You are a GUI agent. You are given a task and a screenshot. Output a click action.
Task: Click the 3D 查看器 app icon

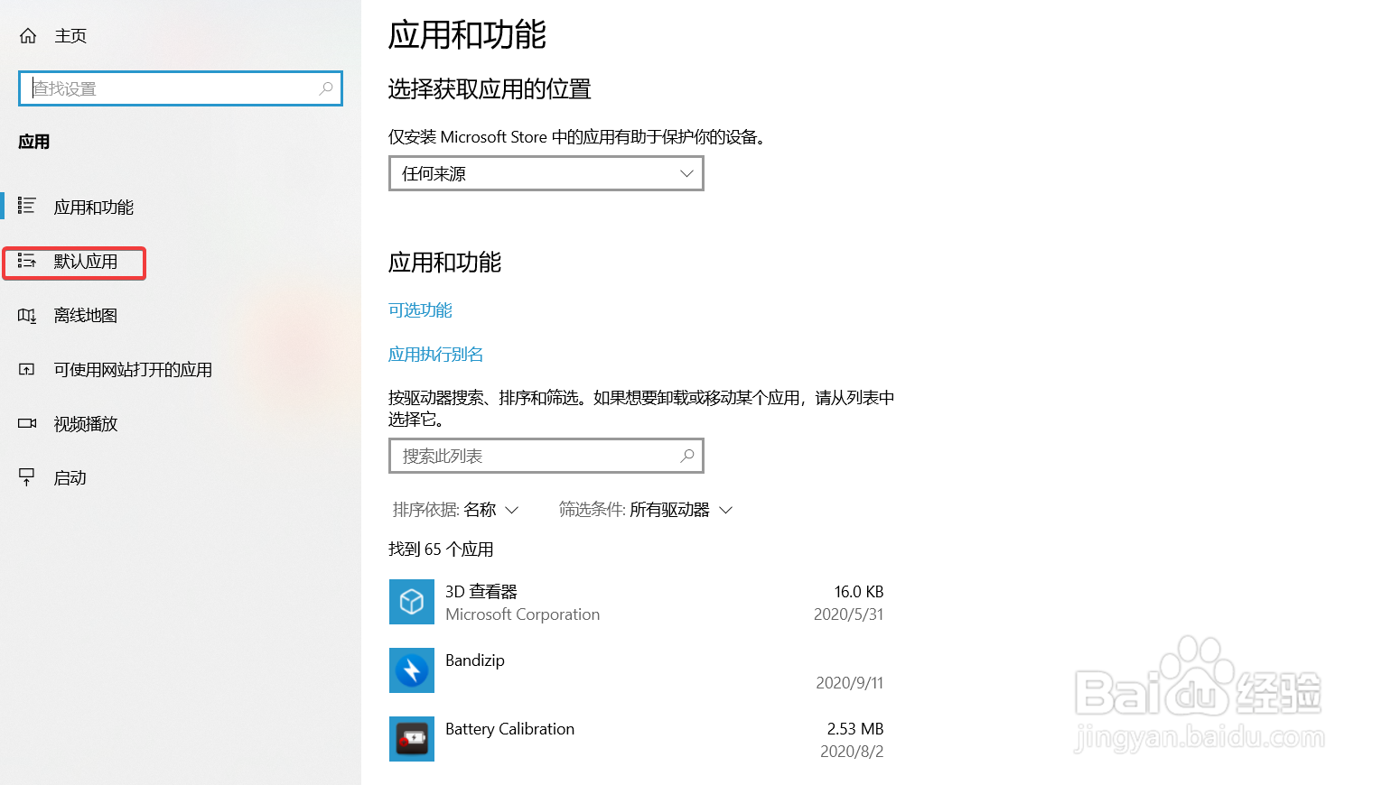click(x=412, y=602)
